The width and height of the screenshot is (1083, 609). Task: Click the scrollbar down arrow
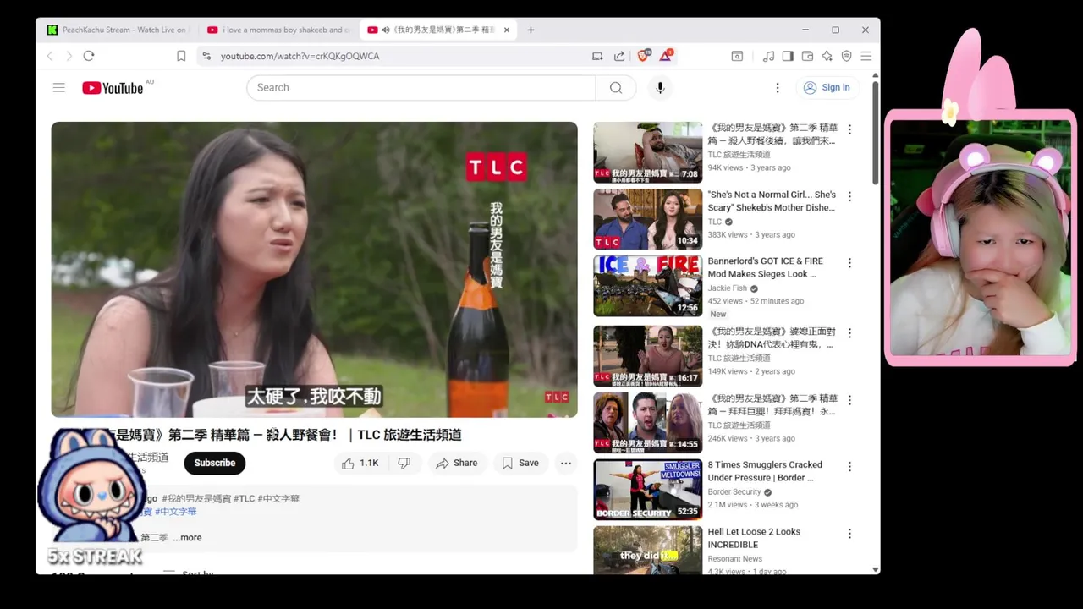pyautogui.click(x=876, y=569)
